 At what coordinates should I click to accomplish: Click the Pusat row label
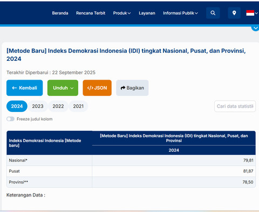tap(14, 171)
